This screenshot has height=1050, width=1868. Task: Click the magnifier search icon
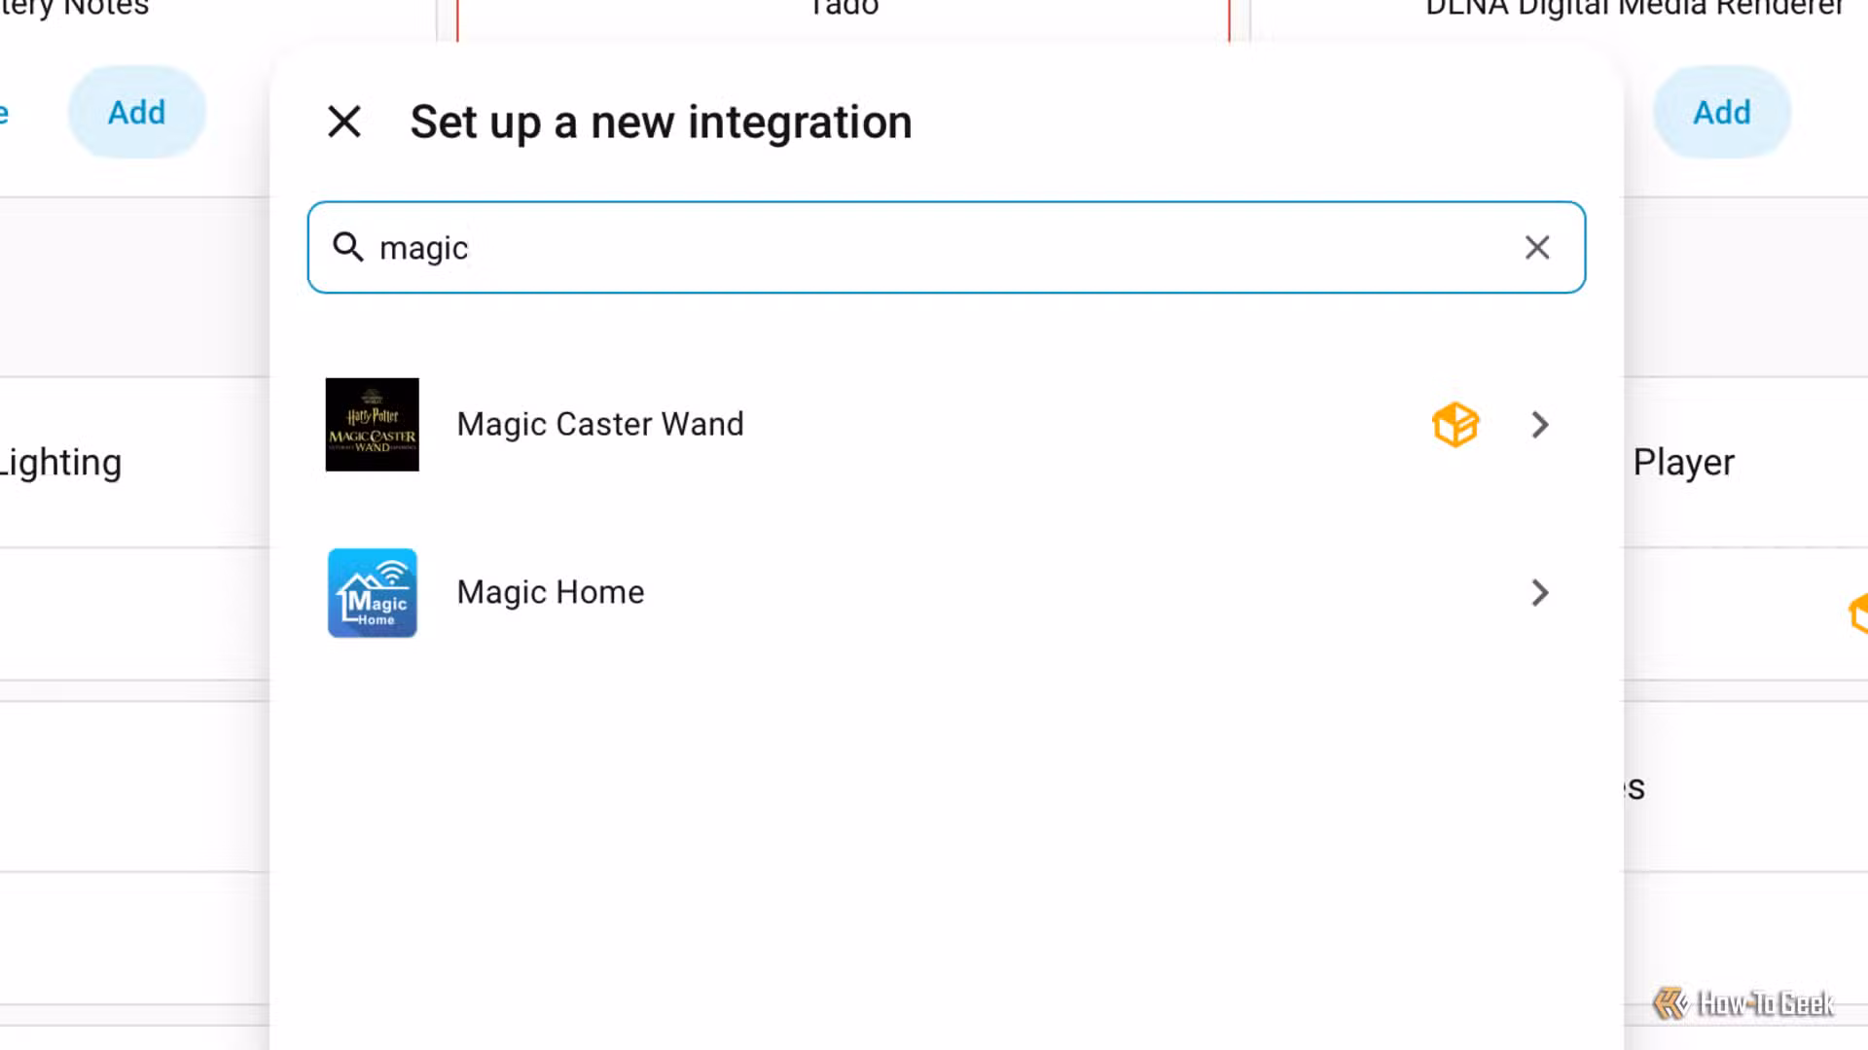point(348,247)
